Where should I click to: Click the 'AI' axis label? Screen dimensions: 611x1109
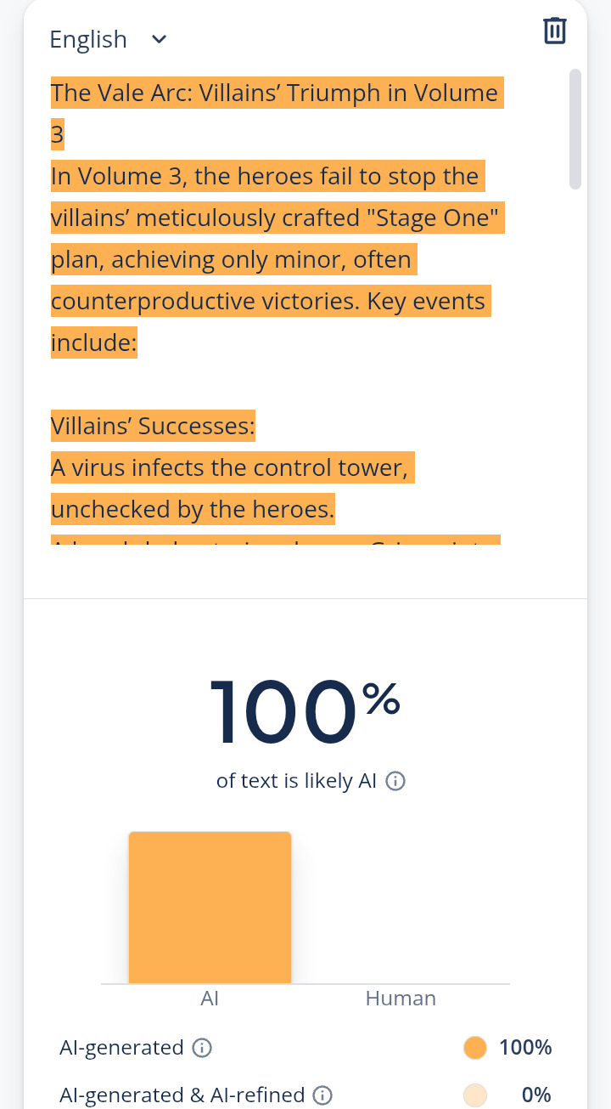click(x=210, y=999)
